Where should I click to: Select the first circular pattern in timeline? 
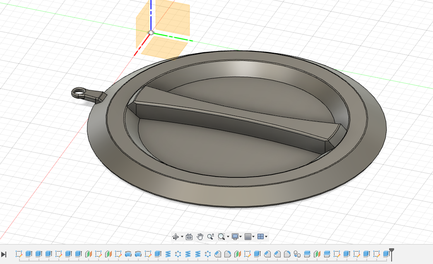click(x=178, y=254)
